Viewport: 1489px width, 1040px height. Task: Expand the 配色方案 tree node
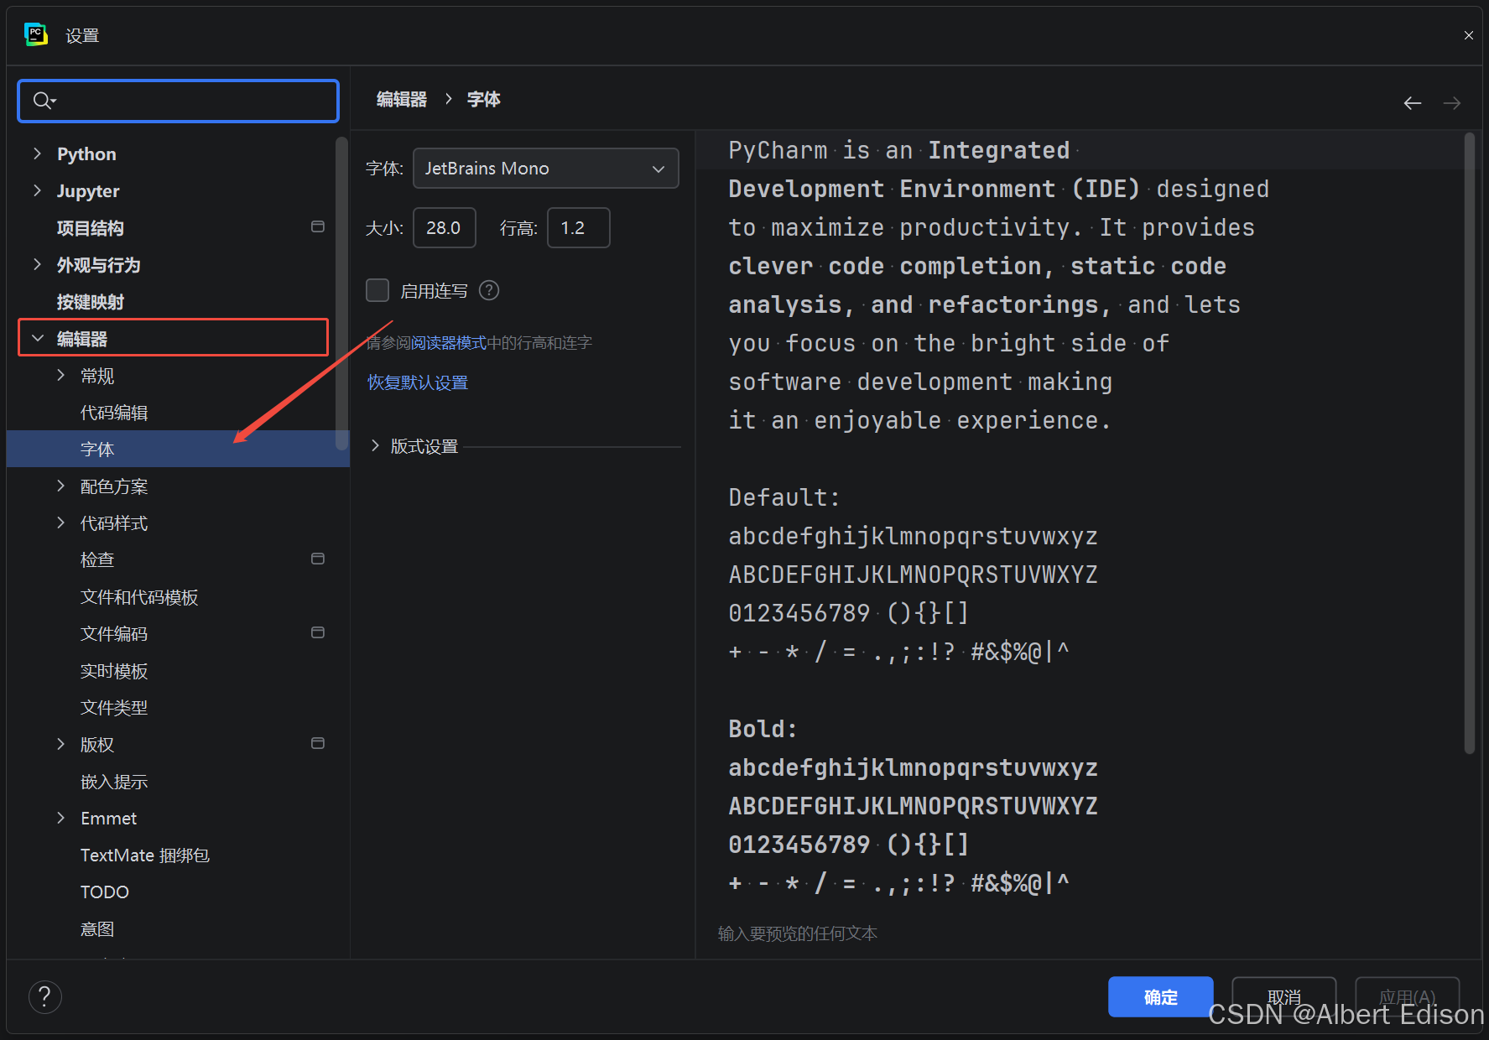tap(60, 486)
